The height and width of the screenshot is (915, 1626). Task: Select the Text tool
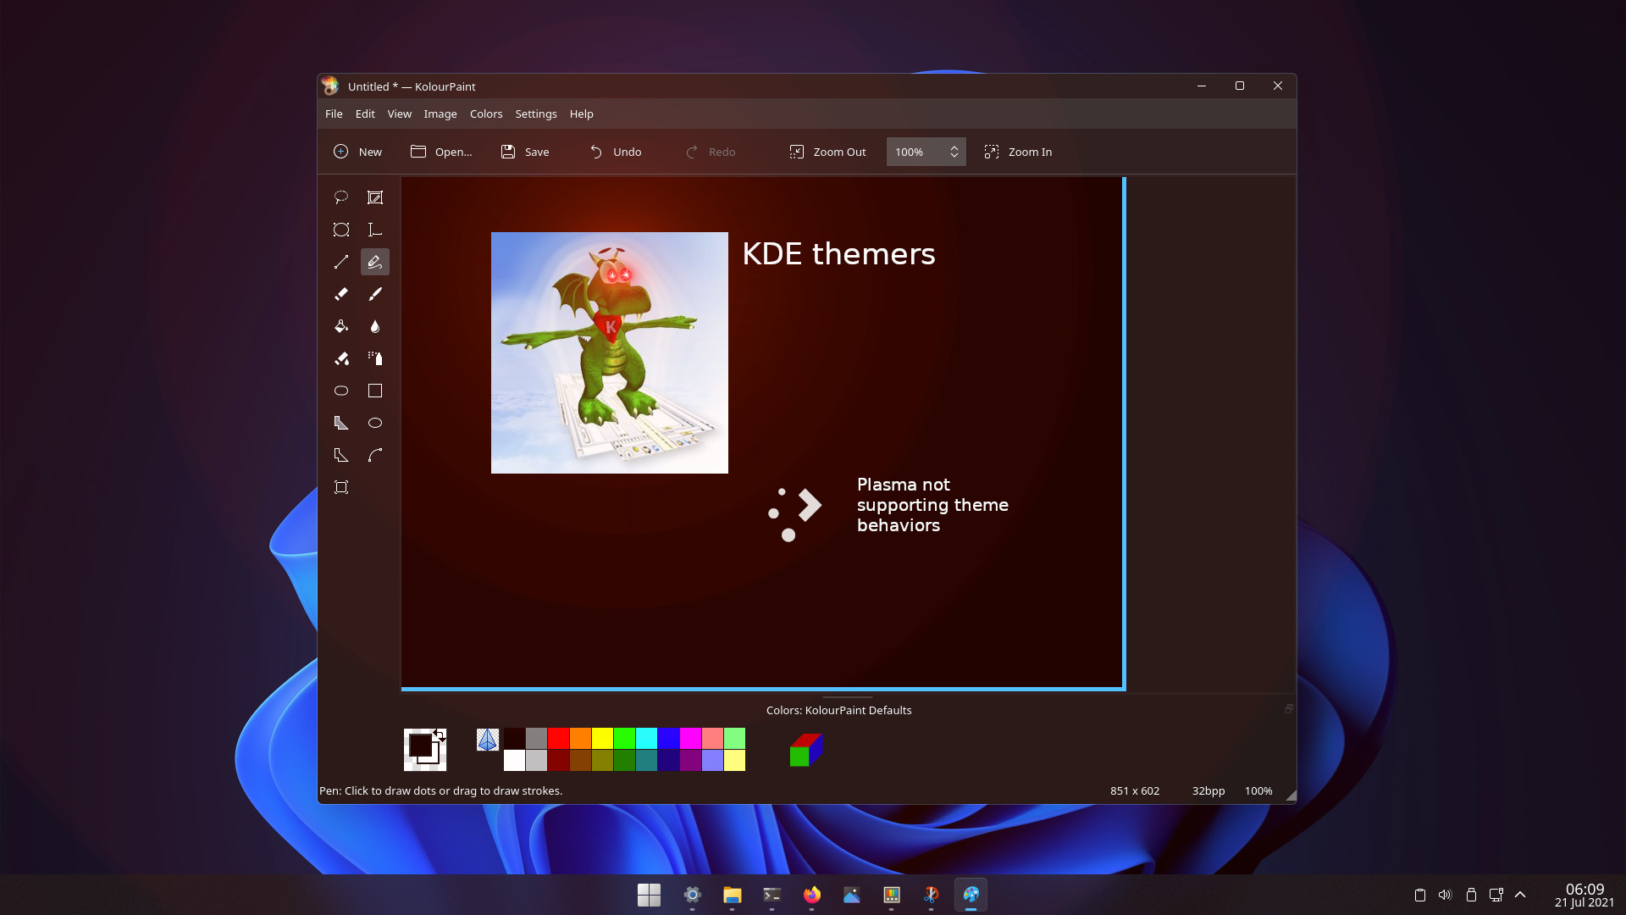coord(375,230)
